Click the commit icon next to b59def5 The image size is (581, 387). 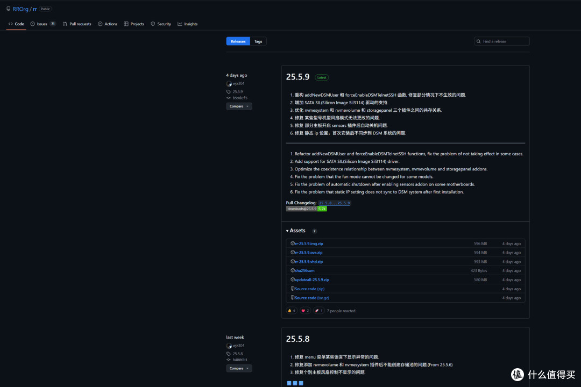click(x=229, y=98)
